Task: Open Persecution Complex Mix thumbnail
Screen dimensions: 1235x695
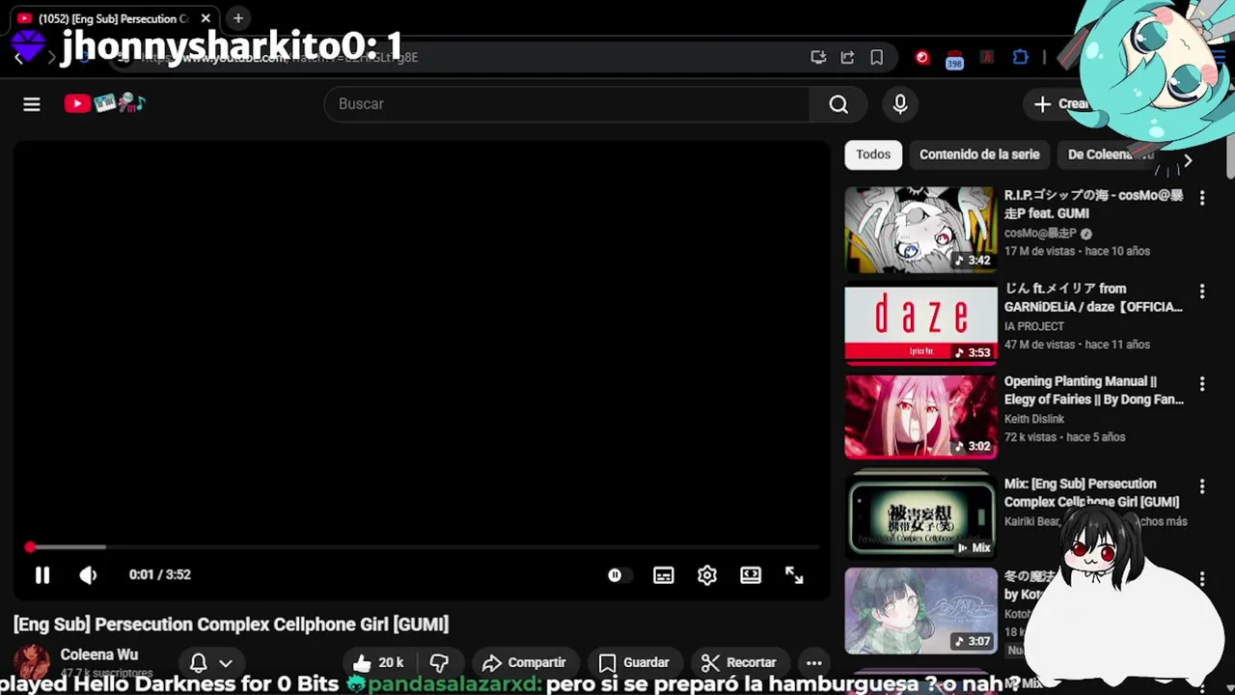Action: (x=920, y=516)
